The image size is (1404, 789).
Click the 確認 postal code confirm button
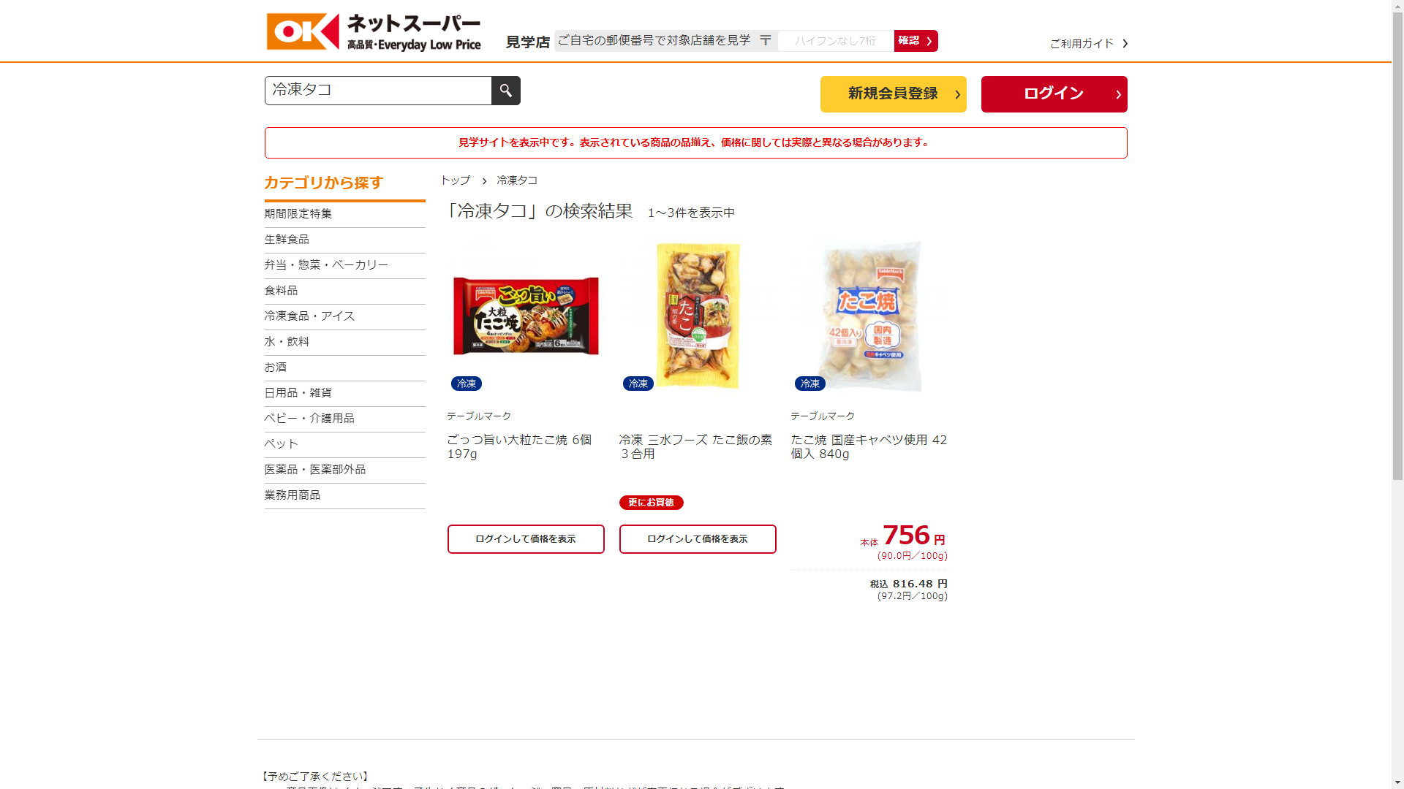pos(916,41)
